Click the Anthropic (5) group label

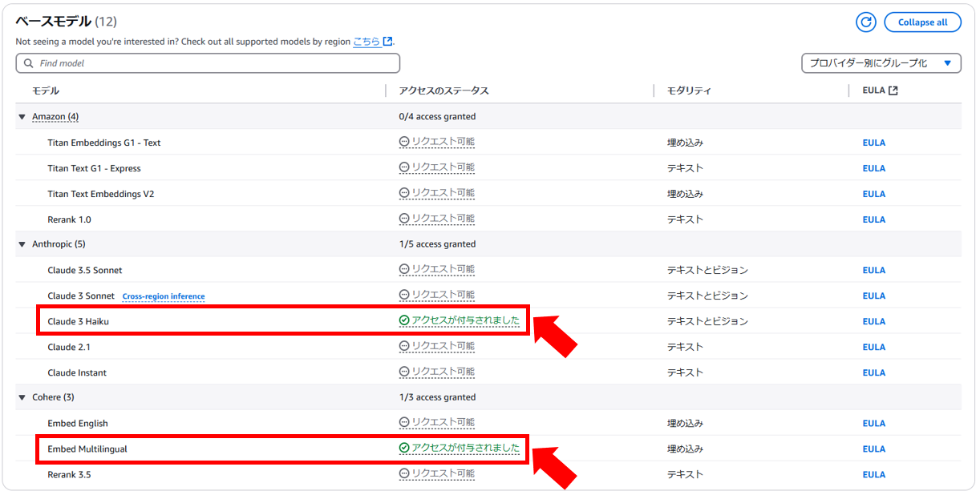click(59, 244)
